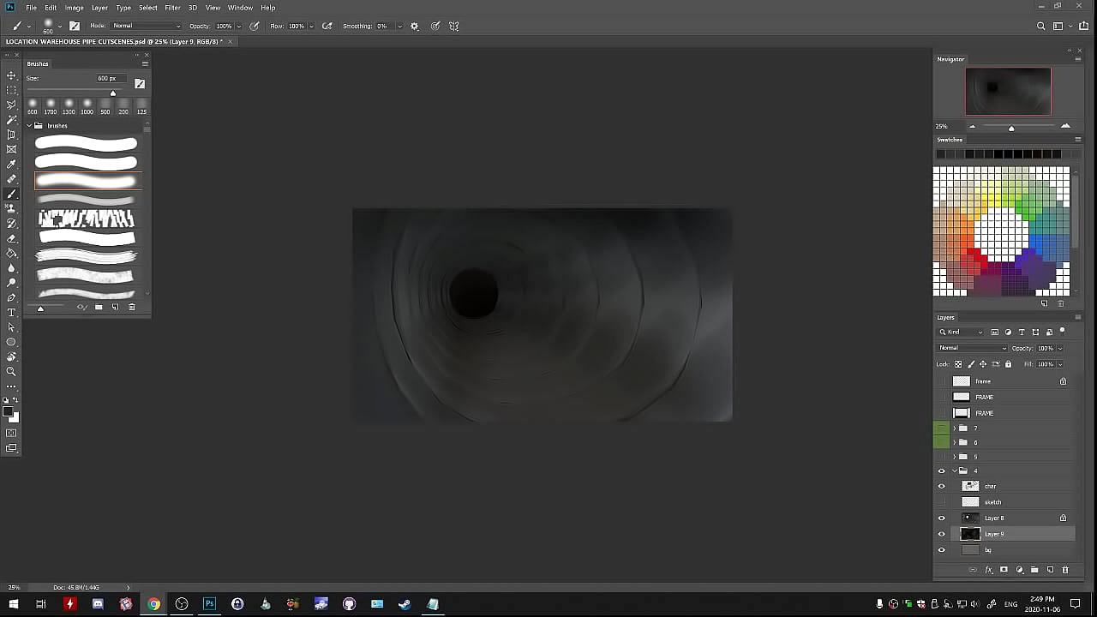Open the Layer menu

click(99, 8)
